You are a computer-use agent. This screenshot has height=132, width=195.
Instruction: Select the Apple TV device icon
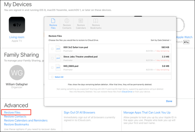coord(17,25)
